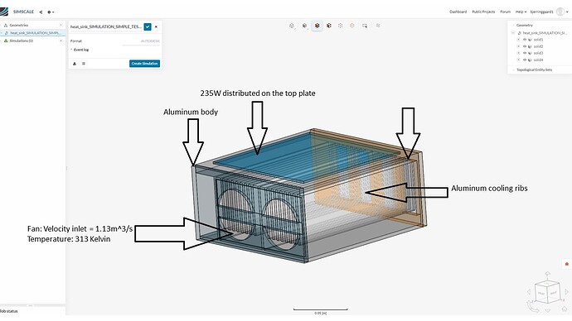The width and height of the screenshot is (572, 321).
Task: Rotate view up with cube's top arrow
Action: [548, 274]
